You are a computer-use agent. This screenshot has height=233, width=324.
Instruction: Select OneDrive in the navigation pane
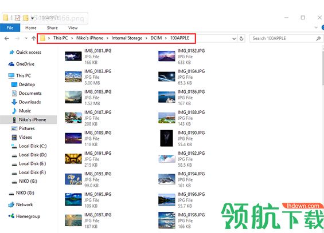click(21, 64)
